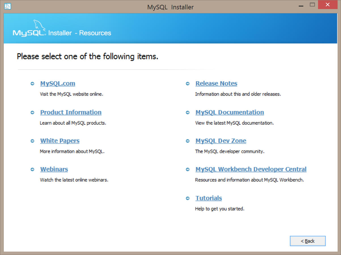Viewport: 341px width, 255px height.
Task: Click the MySQL dolphin logo in header
Action: tap(29, 28)
